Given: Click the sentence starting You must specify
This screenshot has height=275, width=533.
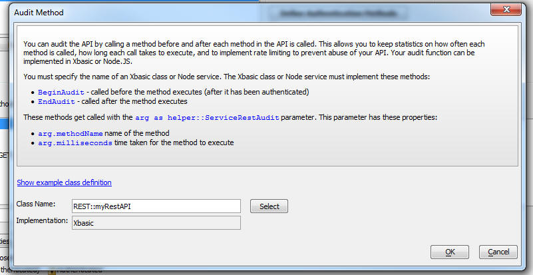Looking at the screenshot, I should pos(227,77).
